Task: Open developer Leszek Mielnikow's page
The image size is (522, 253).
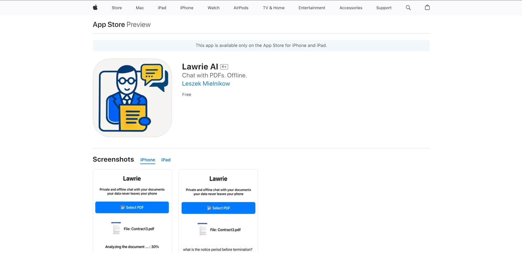Action: tap(206, 84)
